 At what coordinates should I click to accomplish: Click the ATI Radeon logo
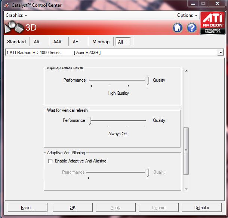tap(212, 23)
